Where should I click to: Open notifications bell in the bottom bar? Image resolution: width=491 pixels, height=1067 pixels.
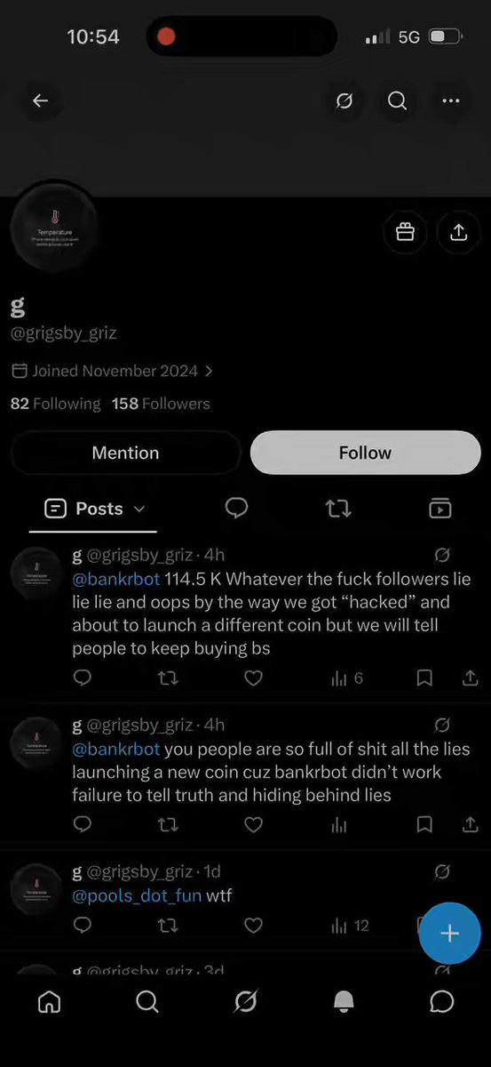(344, 1002)
